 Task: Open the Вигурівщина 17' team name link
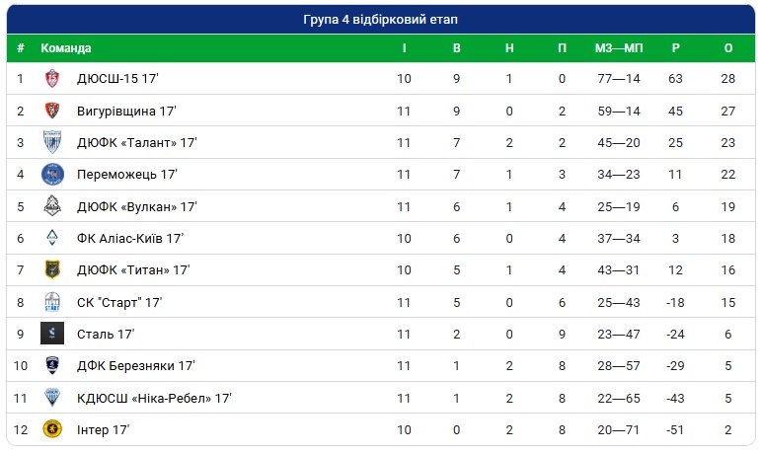[126, 111]
